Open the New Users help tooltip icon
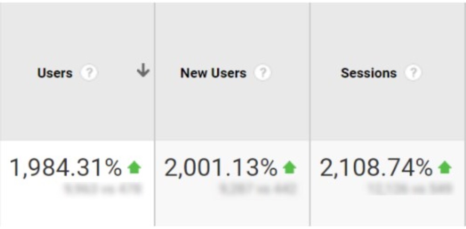 pyautogui.click(x=262, y=73)
